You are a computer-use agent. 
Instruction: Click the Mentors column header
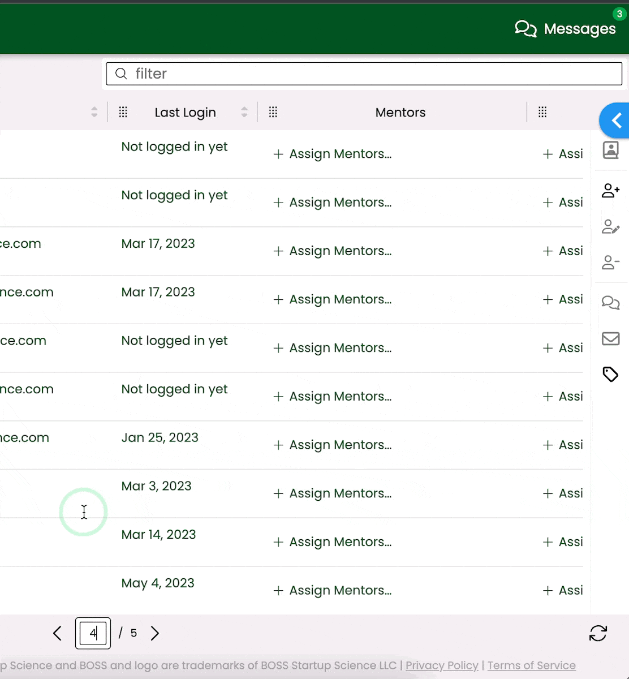click(400, 112)
